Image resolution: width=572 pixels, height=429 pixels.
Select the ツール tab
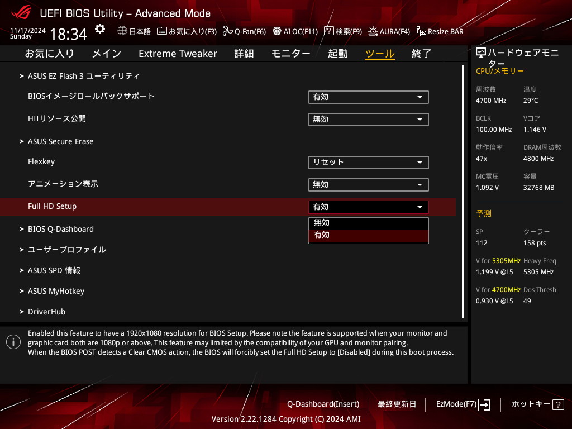tap(380, 54)
